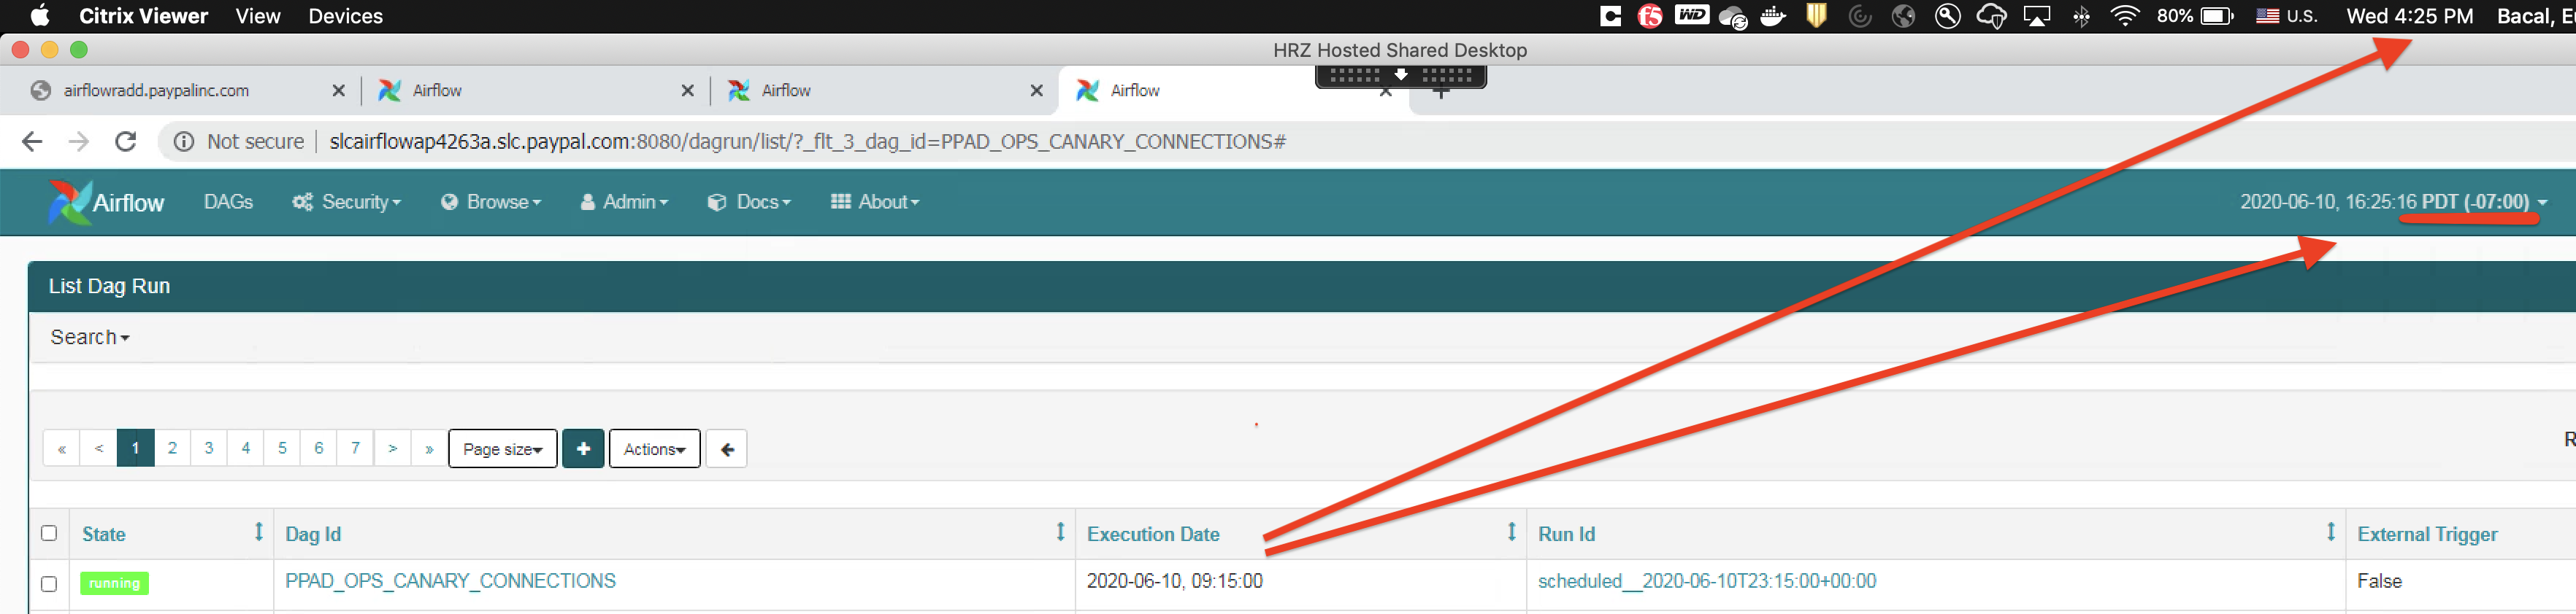Image resolution: width=2576 pixels, height=614 pixels.
Task: Open the Devices menu in menu bar
Action: 345,16
